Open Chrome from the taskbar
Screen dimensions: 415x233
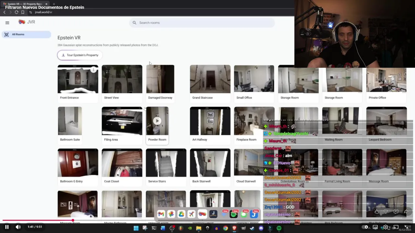tap(225, 228)
